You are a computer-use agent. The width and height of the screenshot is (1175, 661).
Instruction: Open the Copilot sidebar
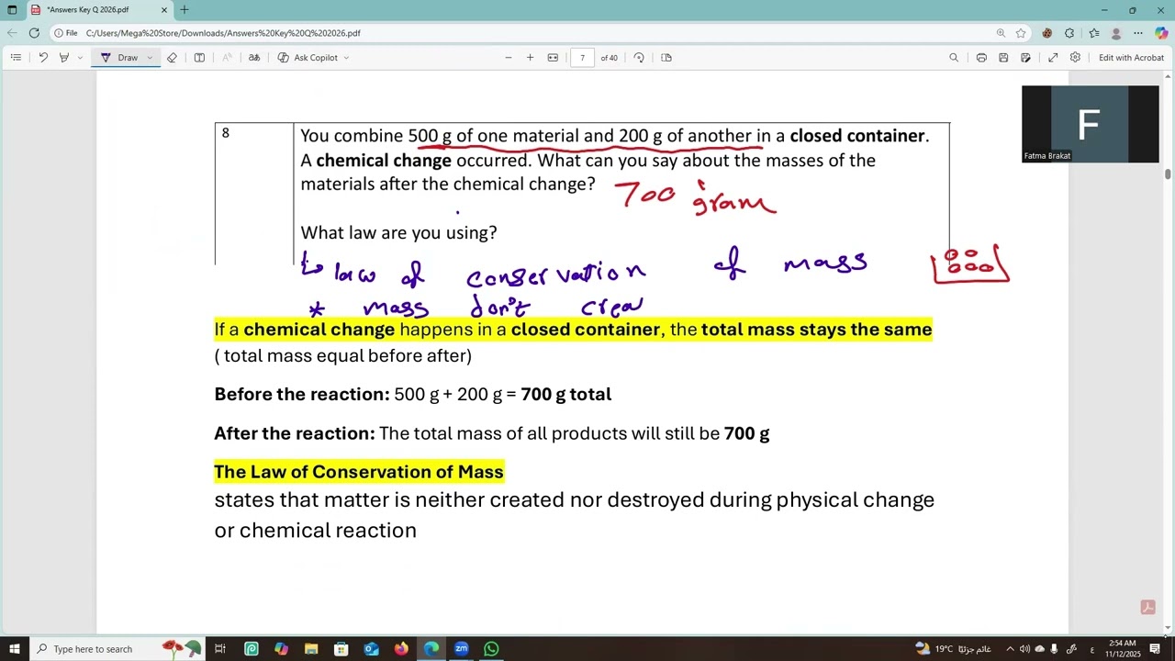1162,33
